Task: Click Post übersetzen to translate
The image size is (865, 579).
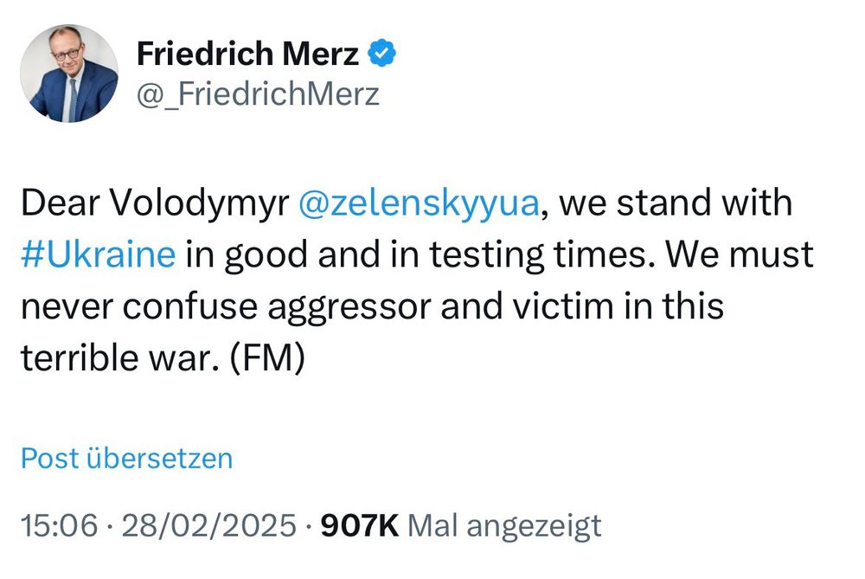Action: coord(127,458)
